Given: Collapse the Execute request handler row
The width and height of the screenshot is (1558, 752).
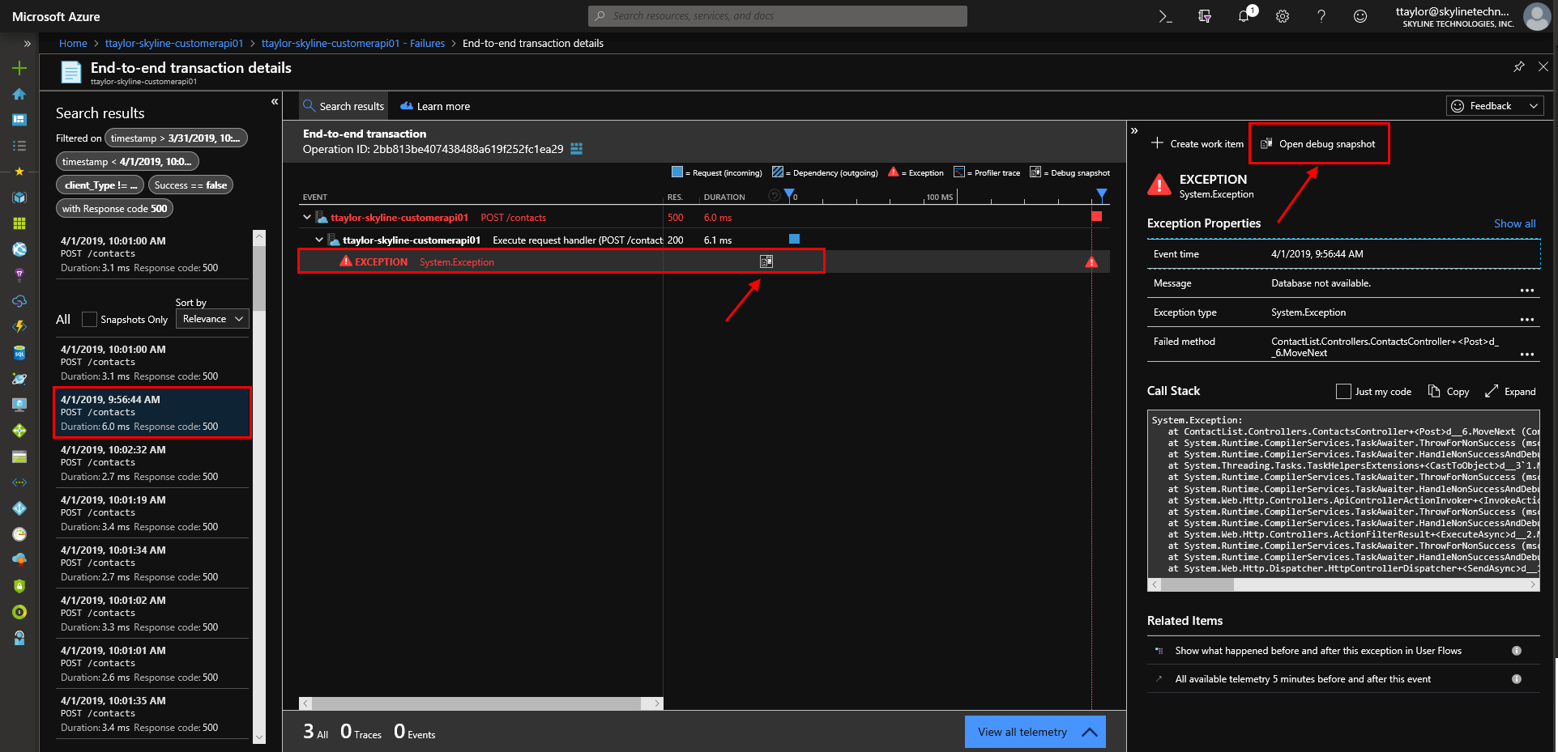Looking at the screenshot, I should (x=319, y=240).
